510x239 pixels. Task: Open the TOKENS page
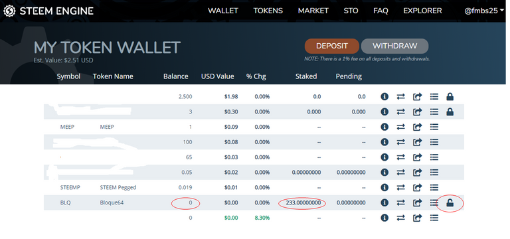tap(268, 11)
